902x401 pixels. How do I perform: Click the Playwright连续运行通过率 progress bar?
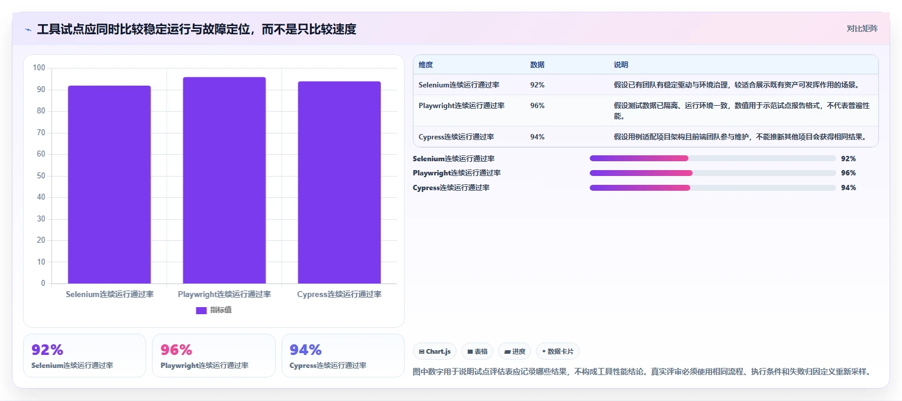[x=713, y=173]
